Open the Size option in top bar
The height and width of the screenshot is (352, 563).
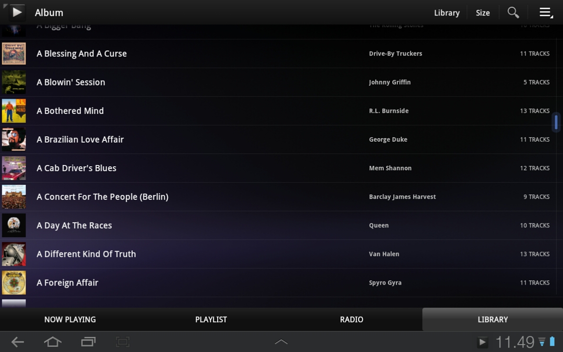tap(483, 13)
